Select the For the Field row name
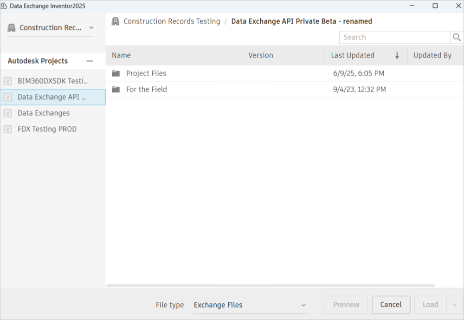The height and width of the screenshot is (320, 464). click(147, 89)
